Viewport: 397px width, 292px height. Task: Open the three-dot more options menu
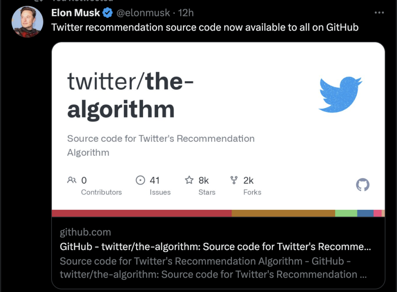379,12
